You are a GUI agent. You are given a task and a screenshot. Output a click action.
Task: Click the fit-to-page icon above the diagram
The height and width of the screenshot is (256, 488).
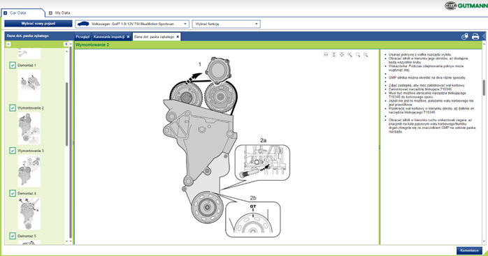point(342,54)
